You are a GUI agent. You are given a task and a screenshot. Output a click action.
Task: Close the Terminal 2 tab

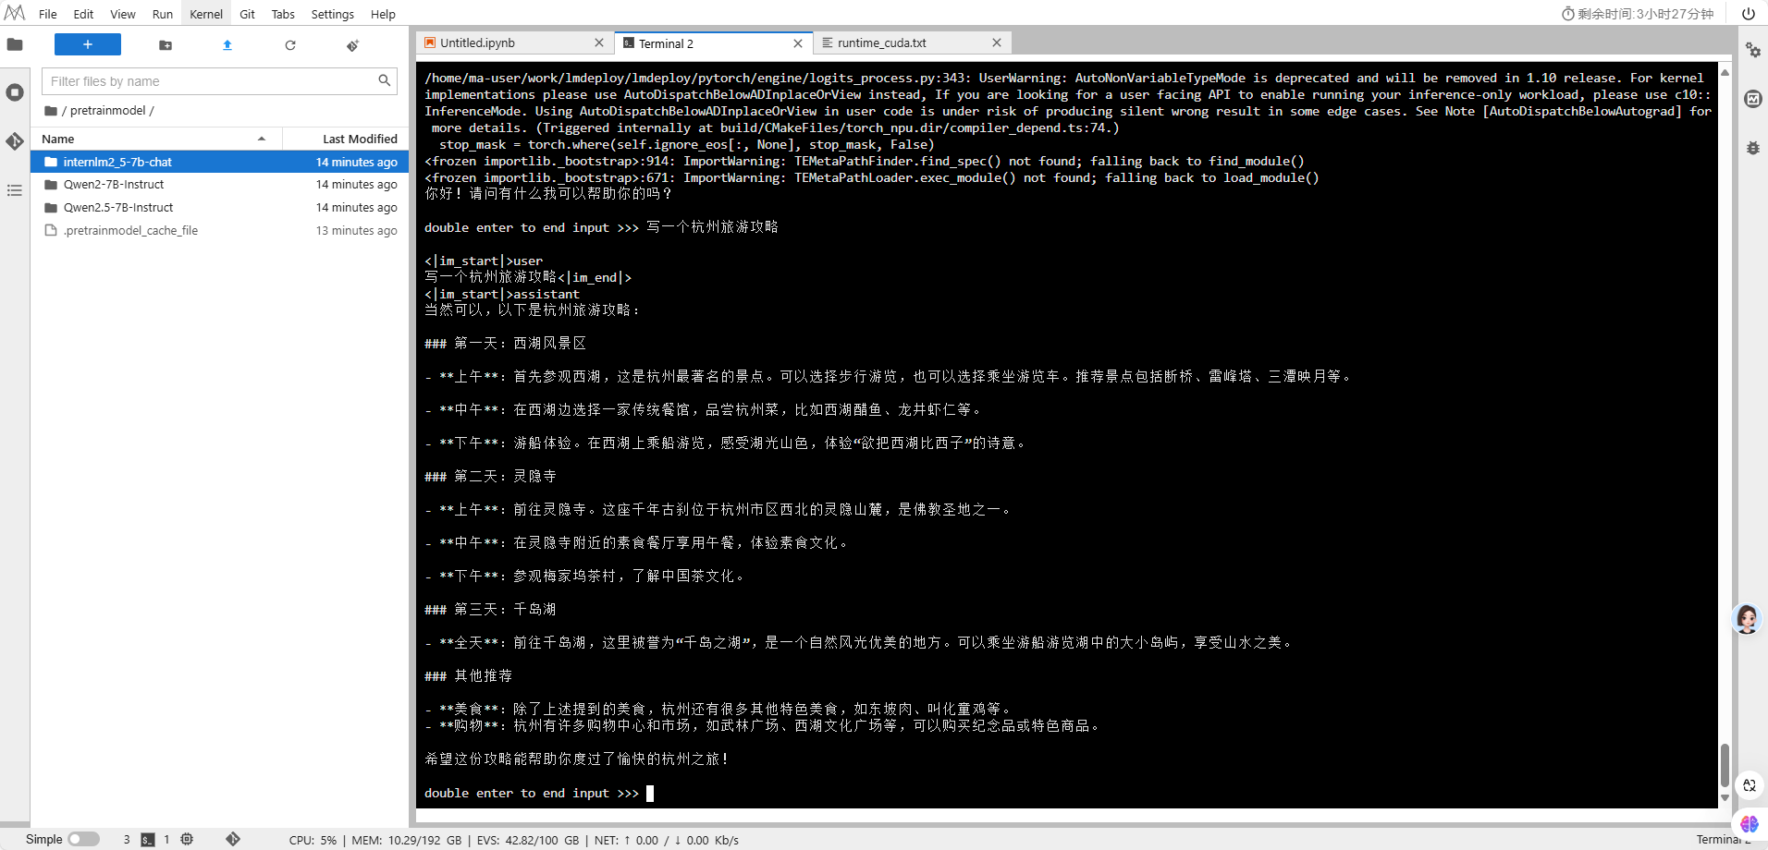click(x=798, y=43)
